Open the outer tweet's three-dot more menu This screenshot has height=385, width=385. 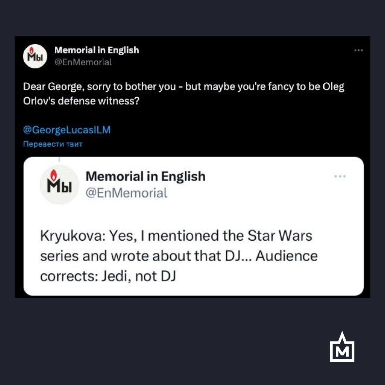point(358,50)
